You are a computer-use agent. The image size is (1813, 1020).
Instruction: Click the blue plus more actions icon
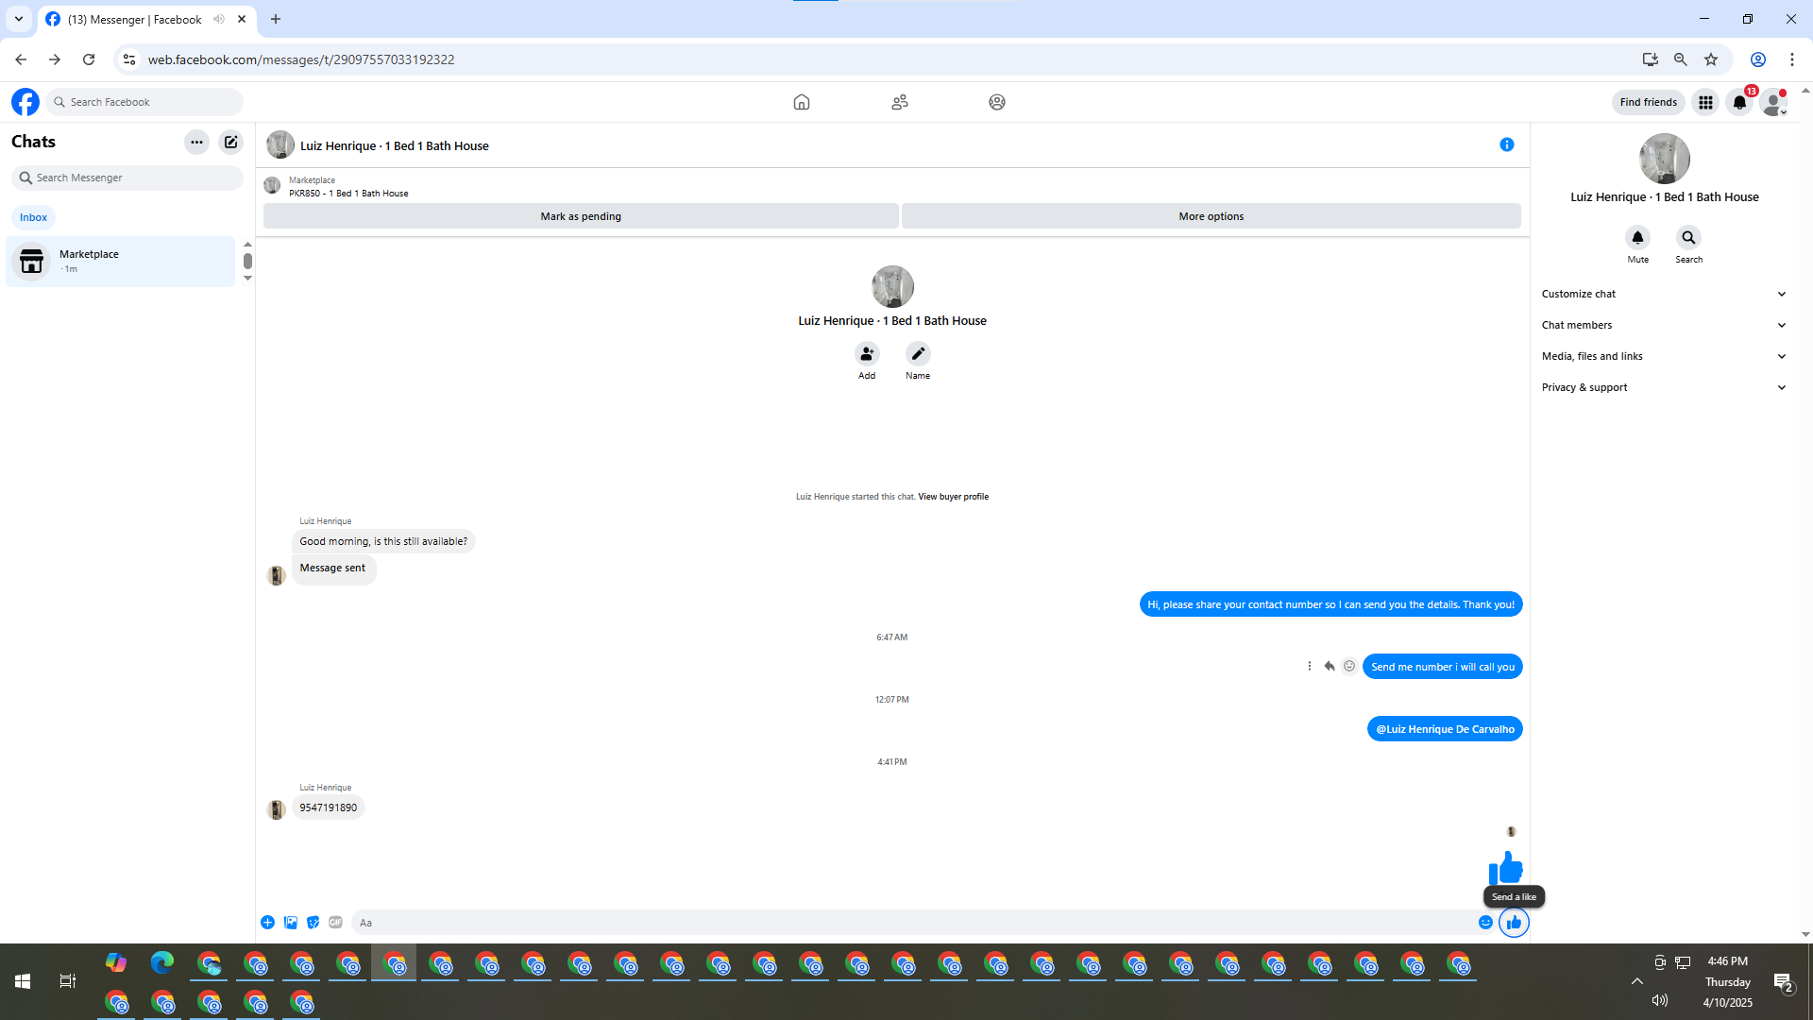point(268,923)
